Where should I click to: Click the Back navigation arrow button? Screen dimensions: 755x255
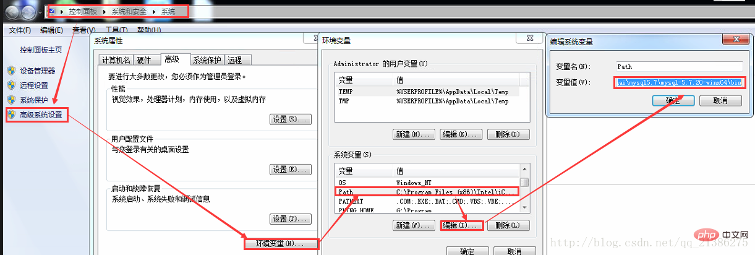coord(12,12)
